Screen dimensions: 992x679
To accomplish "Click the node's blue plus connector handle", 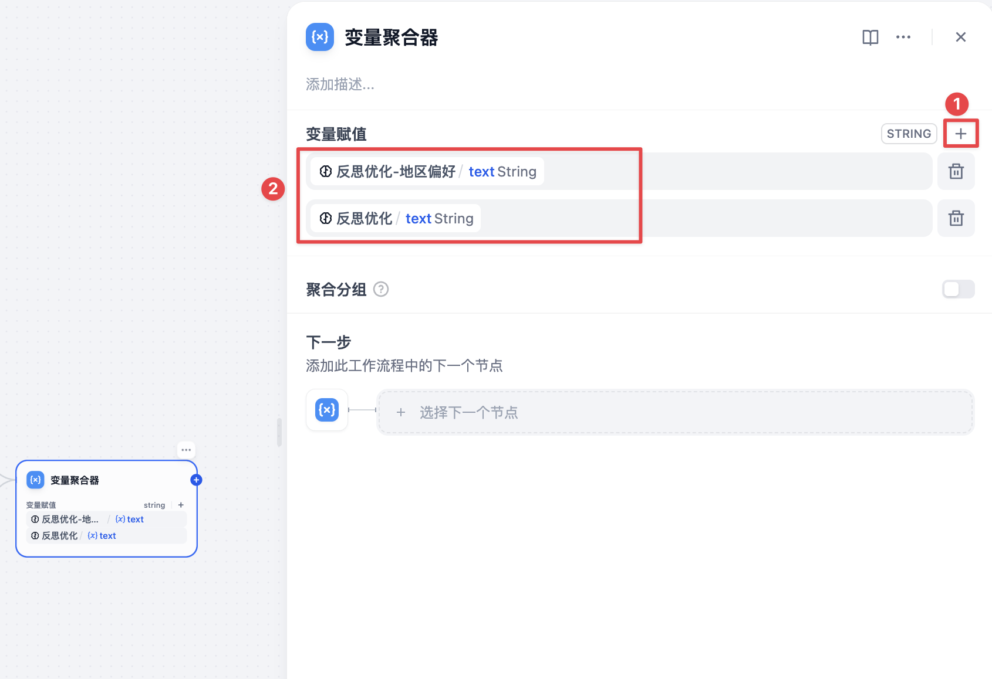I will tap(196, 480).
